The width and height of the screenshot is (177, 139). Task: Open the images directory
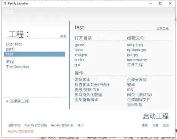click(81, 55)
